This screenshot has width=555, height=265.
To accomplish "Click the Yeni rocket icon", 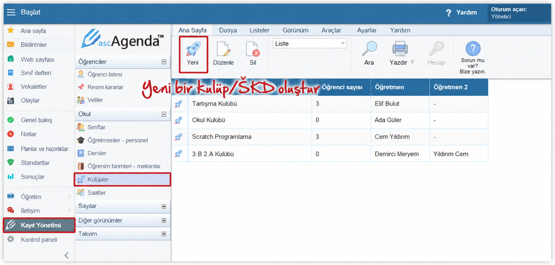I will tap(193, 48).
